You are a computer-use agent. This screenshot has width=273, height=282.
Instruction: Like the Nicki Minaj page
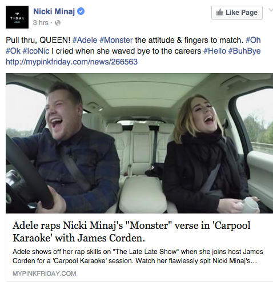tap(237, 13)
